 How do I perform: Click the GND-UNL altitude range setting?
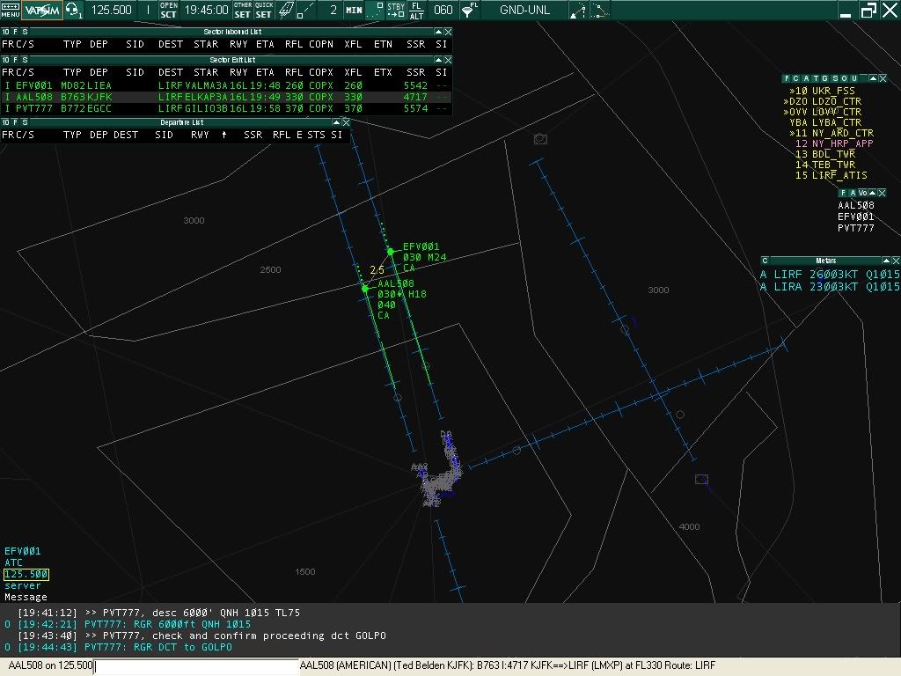[x=524, y=10]
